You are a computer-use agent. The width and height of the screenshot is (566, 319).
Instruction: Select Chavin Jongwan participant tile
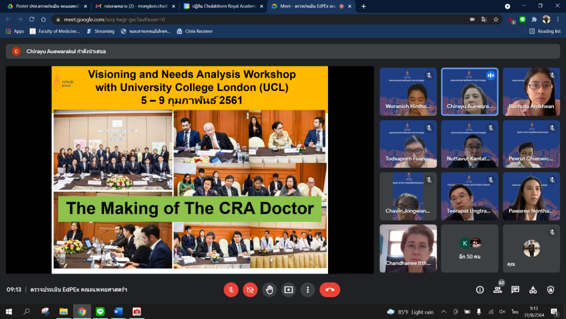[x=408, y=196]
